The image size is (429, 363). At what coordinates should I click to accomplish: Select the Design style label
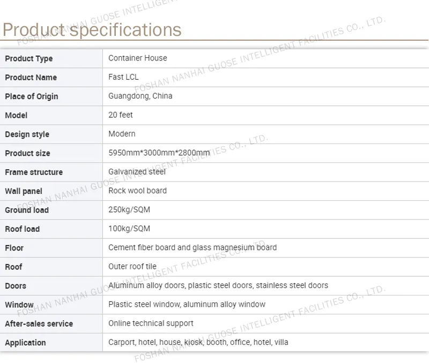[x=27, y=134]
